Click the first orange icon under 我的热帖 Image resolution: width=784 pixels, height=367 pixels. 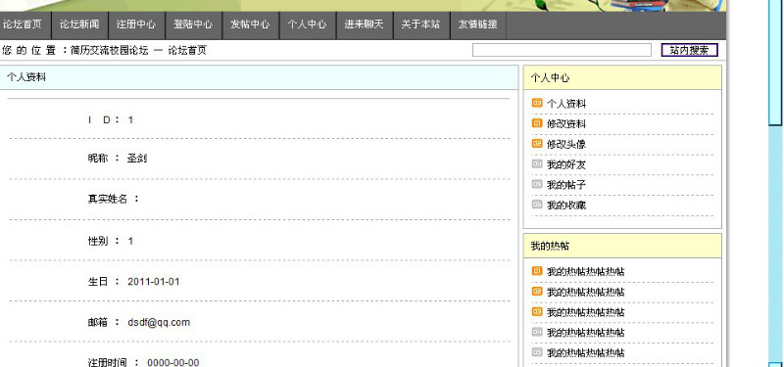(537, 271)
